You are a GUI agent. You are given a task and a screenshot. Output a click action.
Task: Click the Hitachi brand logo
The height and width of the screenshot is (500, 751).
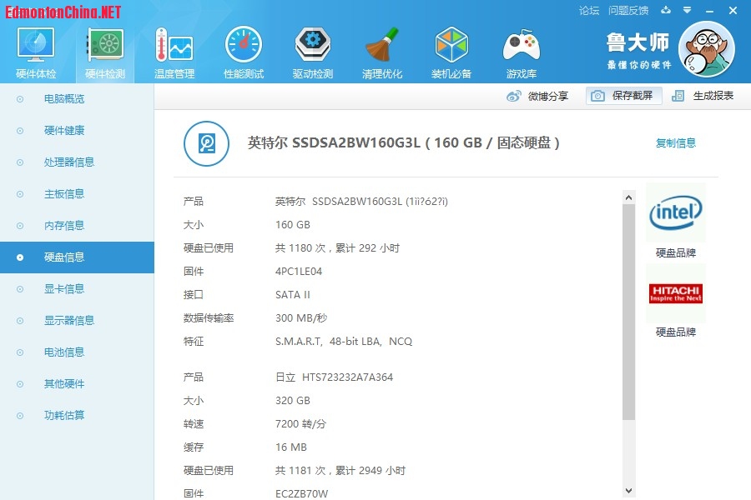point(675,293)
